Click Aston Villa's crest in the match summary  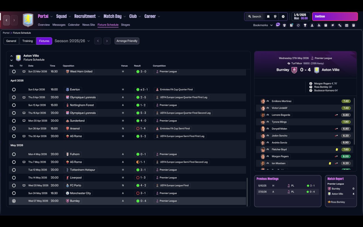pos(317,70)
